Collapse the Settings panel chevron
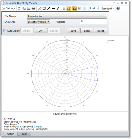The height and width of the screenshot is (139, 132). coord(4,8)
